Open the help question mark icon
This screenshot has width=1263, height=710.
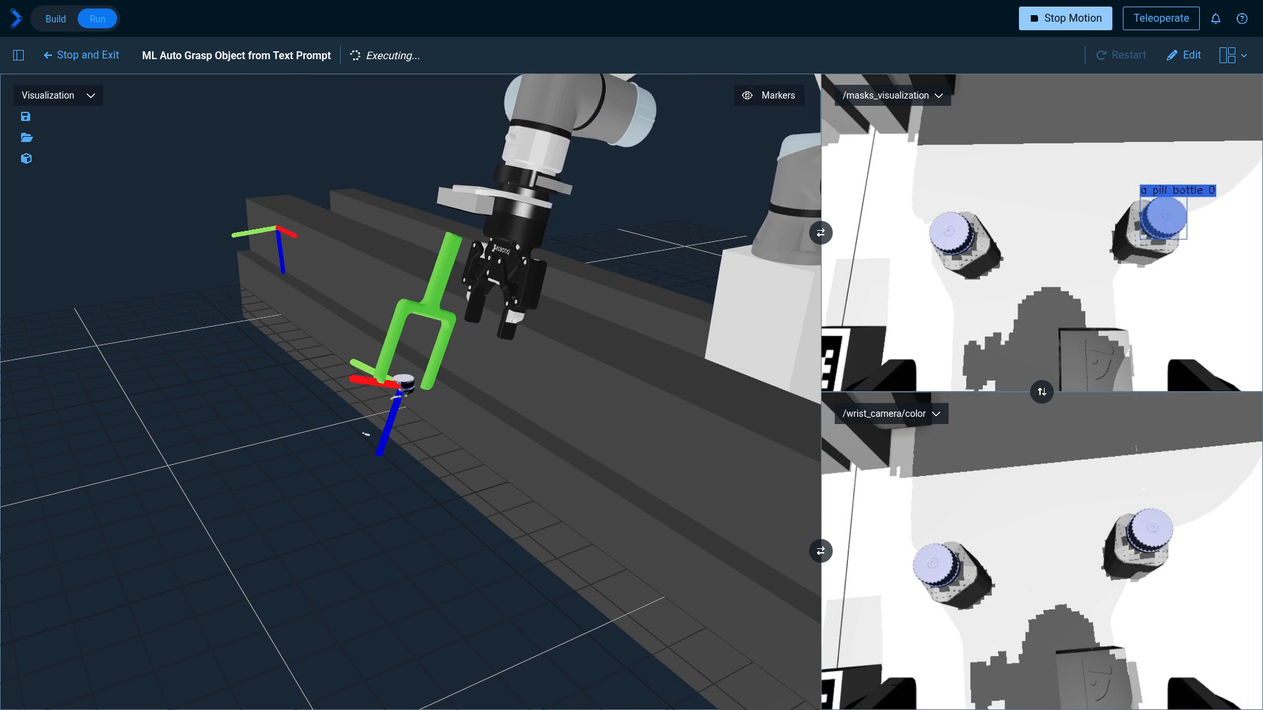point(1242,18)
